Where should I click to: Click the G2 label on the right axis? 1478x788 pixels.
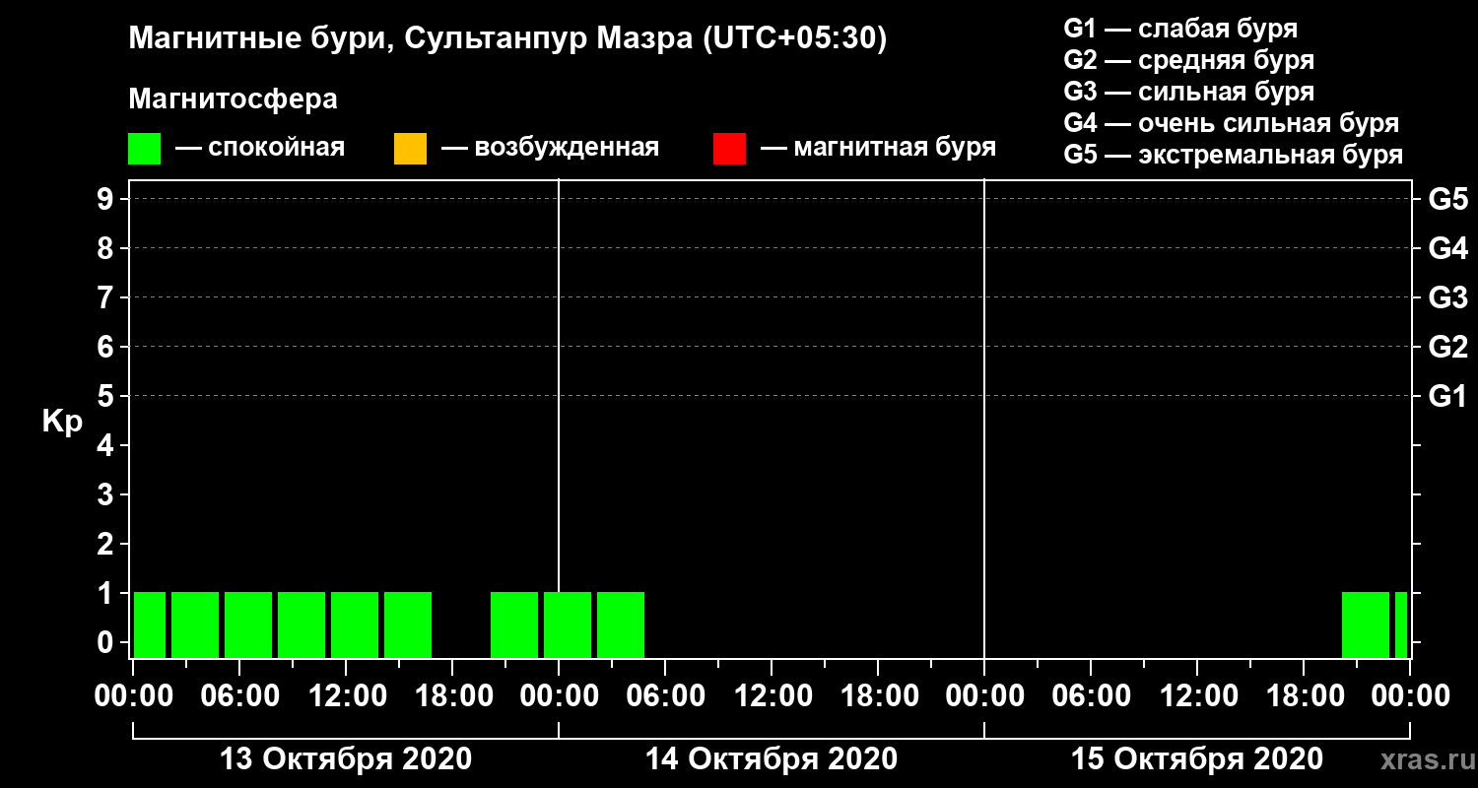[x=1447, y=347]
